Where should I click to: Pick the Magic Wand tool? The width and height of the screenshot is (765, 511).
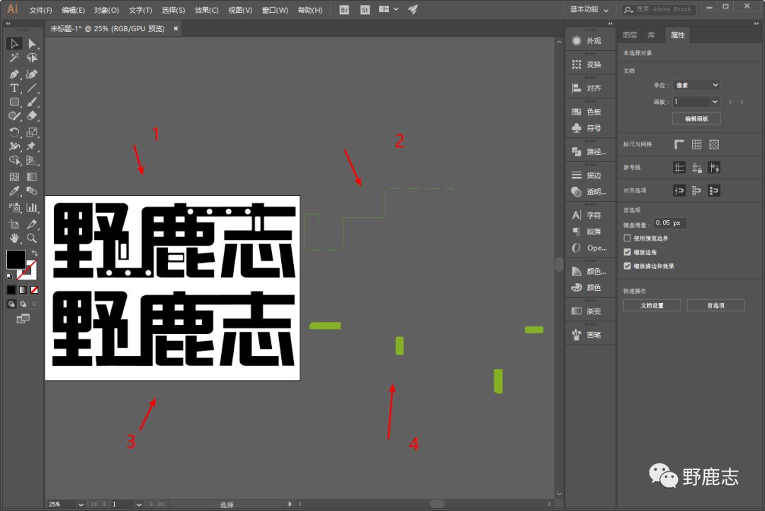click(14, 58)
